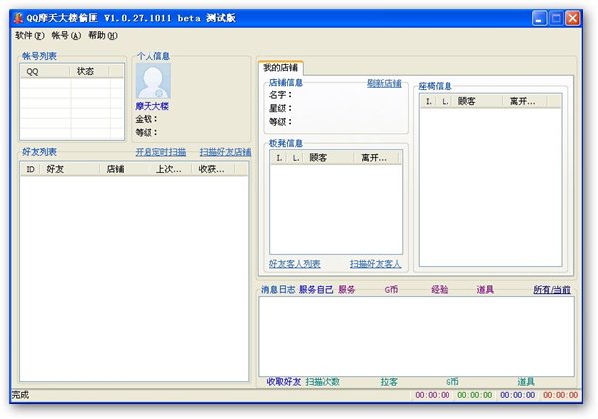Viewport: 598px width, 419px height.
Task: Open the 软件(F) menu
Action: click(x=30, y=36)
